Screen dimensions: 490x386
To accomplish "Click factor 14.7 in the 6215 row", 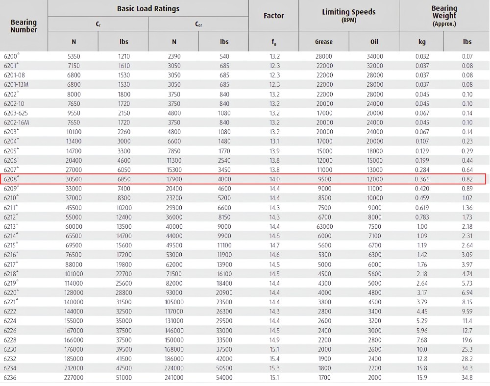I will [274, 245].
